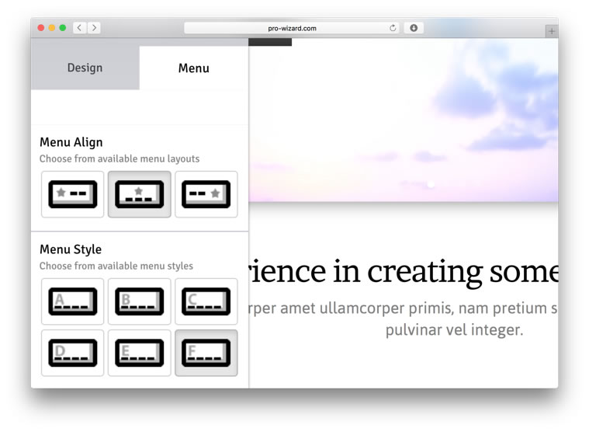Maximize the browser window with green button
This screenshot has width=589, height=432.
click(x=63, y=28)
